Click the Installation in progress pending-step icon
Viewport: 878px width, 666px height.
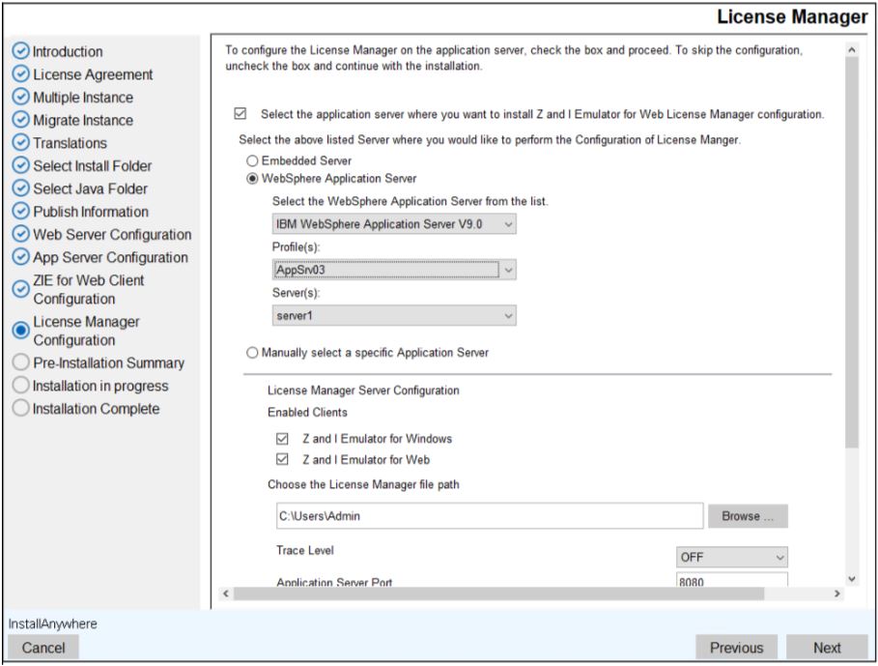(20, 386)
